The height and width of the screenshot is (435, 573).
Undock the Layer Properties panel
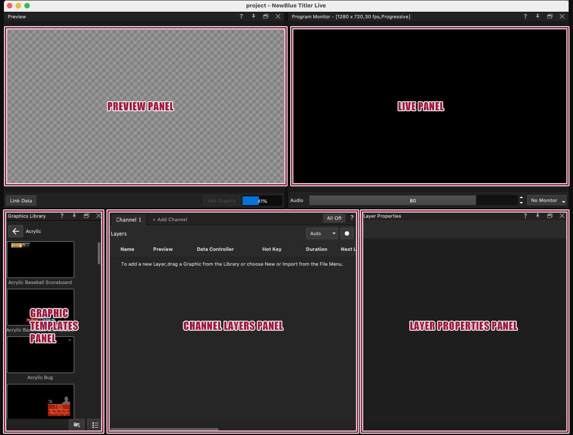(550, 216)
